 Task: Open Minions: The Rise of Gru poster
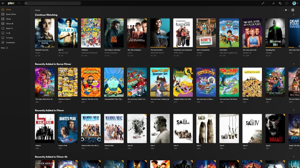[91, 82]
